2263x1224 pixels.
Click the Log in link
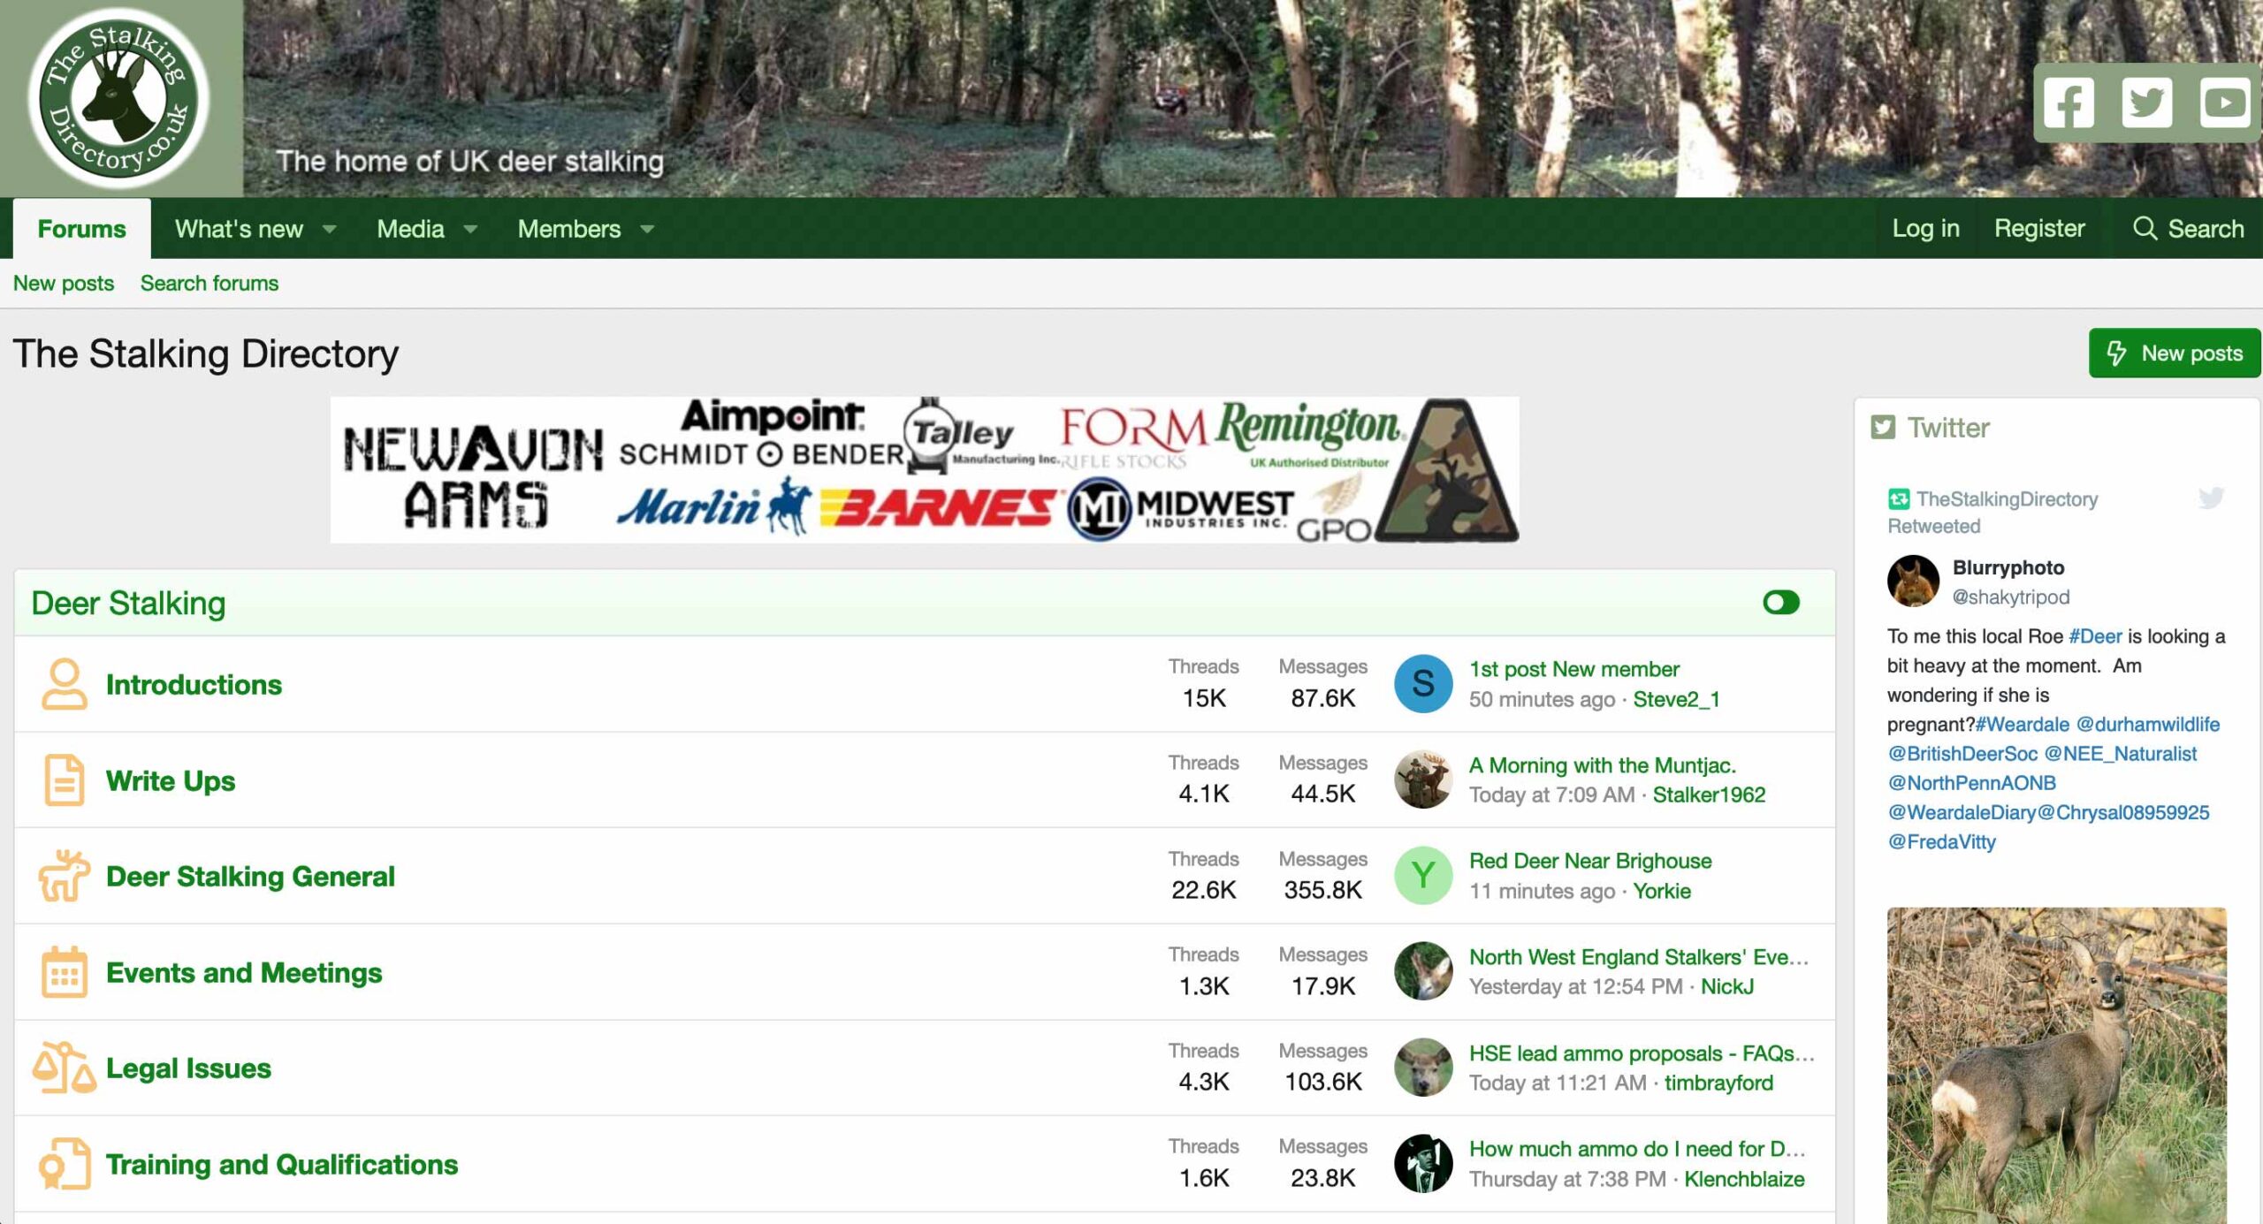[1925, 229]
